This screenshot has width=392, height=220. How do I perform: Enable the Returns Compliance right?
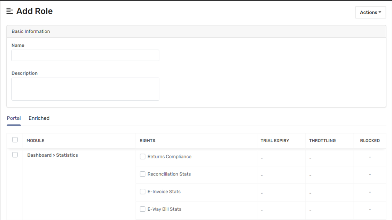[x=143, y=157]
